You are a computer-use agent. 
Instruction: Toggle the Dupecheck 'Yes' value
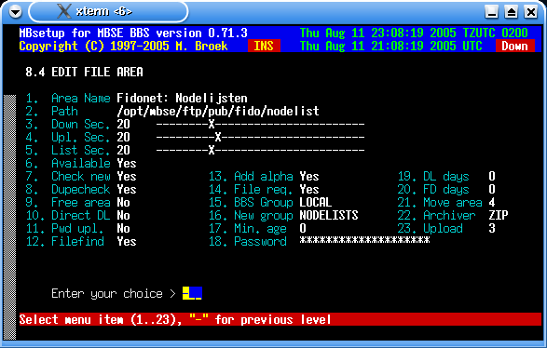pyautogui.click(x=127, y=190)
